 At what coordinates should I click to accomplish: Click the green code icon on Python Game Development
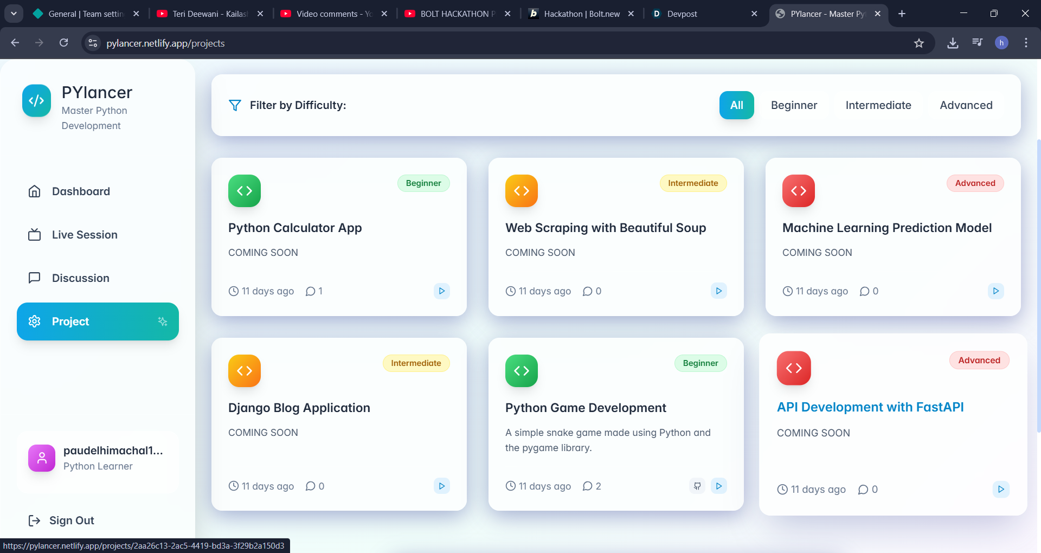pos(522,371)
